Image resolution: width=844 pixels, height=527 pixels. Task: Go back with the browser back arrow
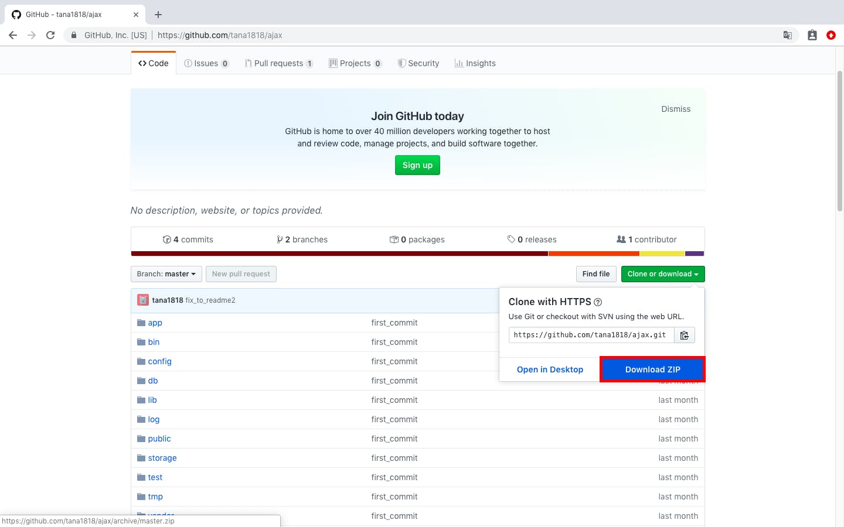(x=13, y=35)
